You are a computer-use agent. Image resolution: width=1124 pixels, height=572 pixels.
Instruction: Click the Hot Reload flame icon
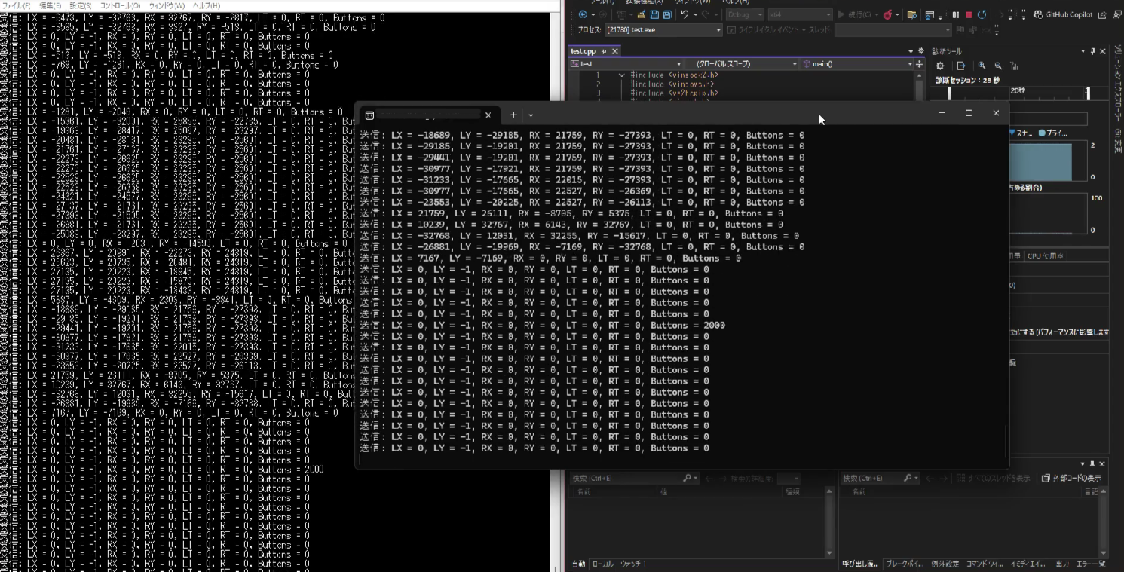[x=888, y=14]
